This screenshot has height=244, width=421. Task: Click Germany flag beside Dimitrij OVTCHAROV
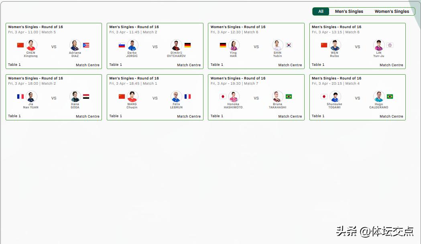coord(187,45)
